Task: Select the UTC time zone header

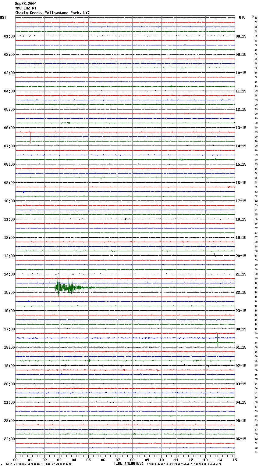Action: click(x=242, y=17)
